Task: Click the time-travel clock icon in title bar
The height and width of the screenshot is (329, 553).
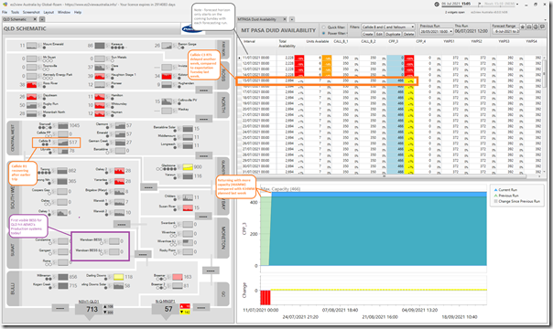Action: point(437,5)
